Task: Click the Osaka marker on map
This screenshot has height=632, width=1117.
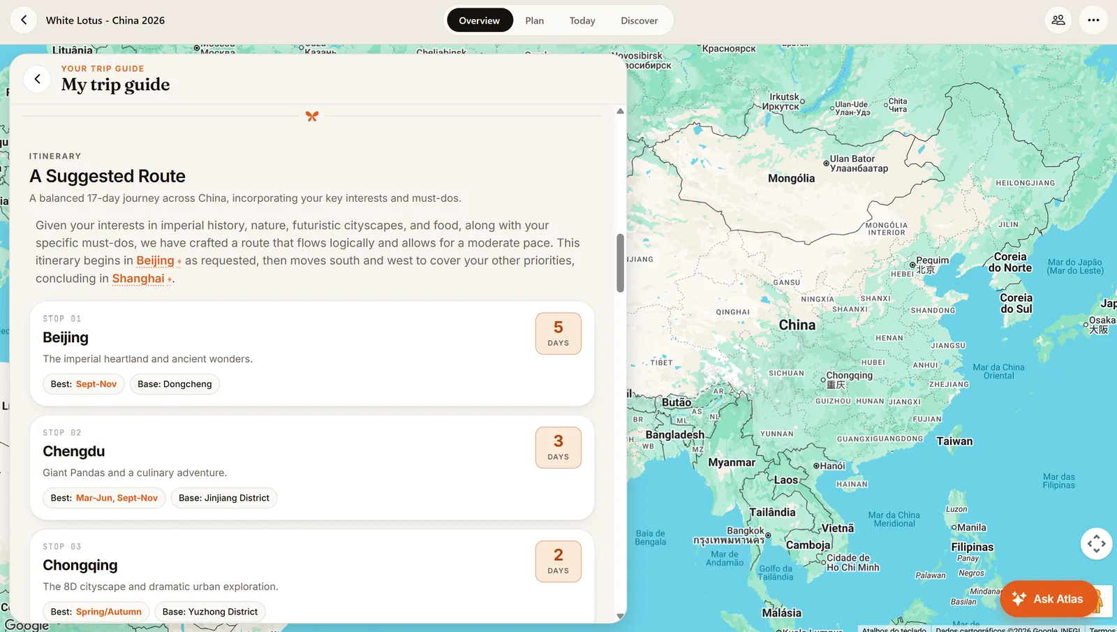Action: click(x=1086, y=324)
